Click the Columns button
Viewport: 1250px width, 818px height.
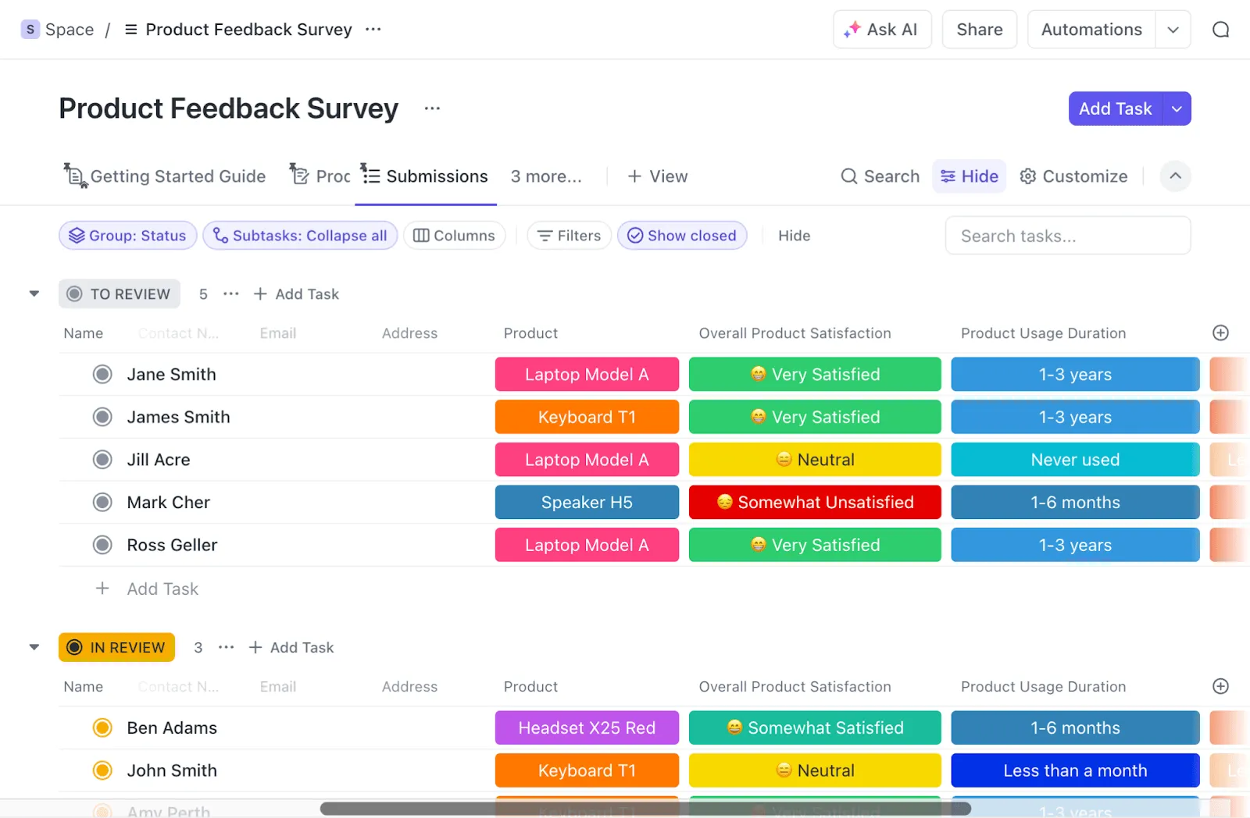pyautogui.click(x=454, y=236)
